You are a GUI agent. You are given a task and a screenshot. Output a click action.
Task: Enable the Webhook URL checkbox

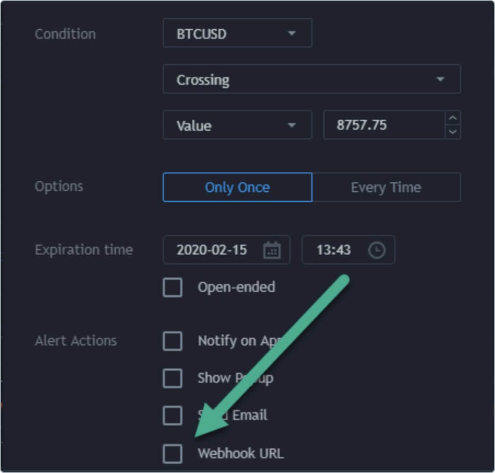click(172, 453)
